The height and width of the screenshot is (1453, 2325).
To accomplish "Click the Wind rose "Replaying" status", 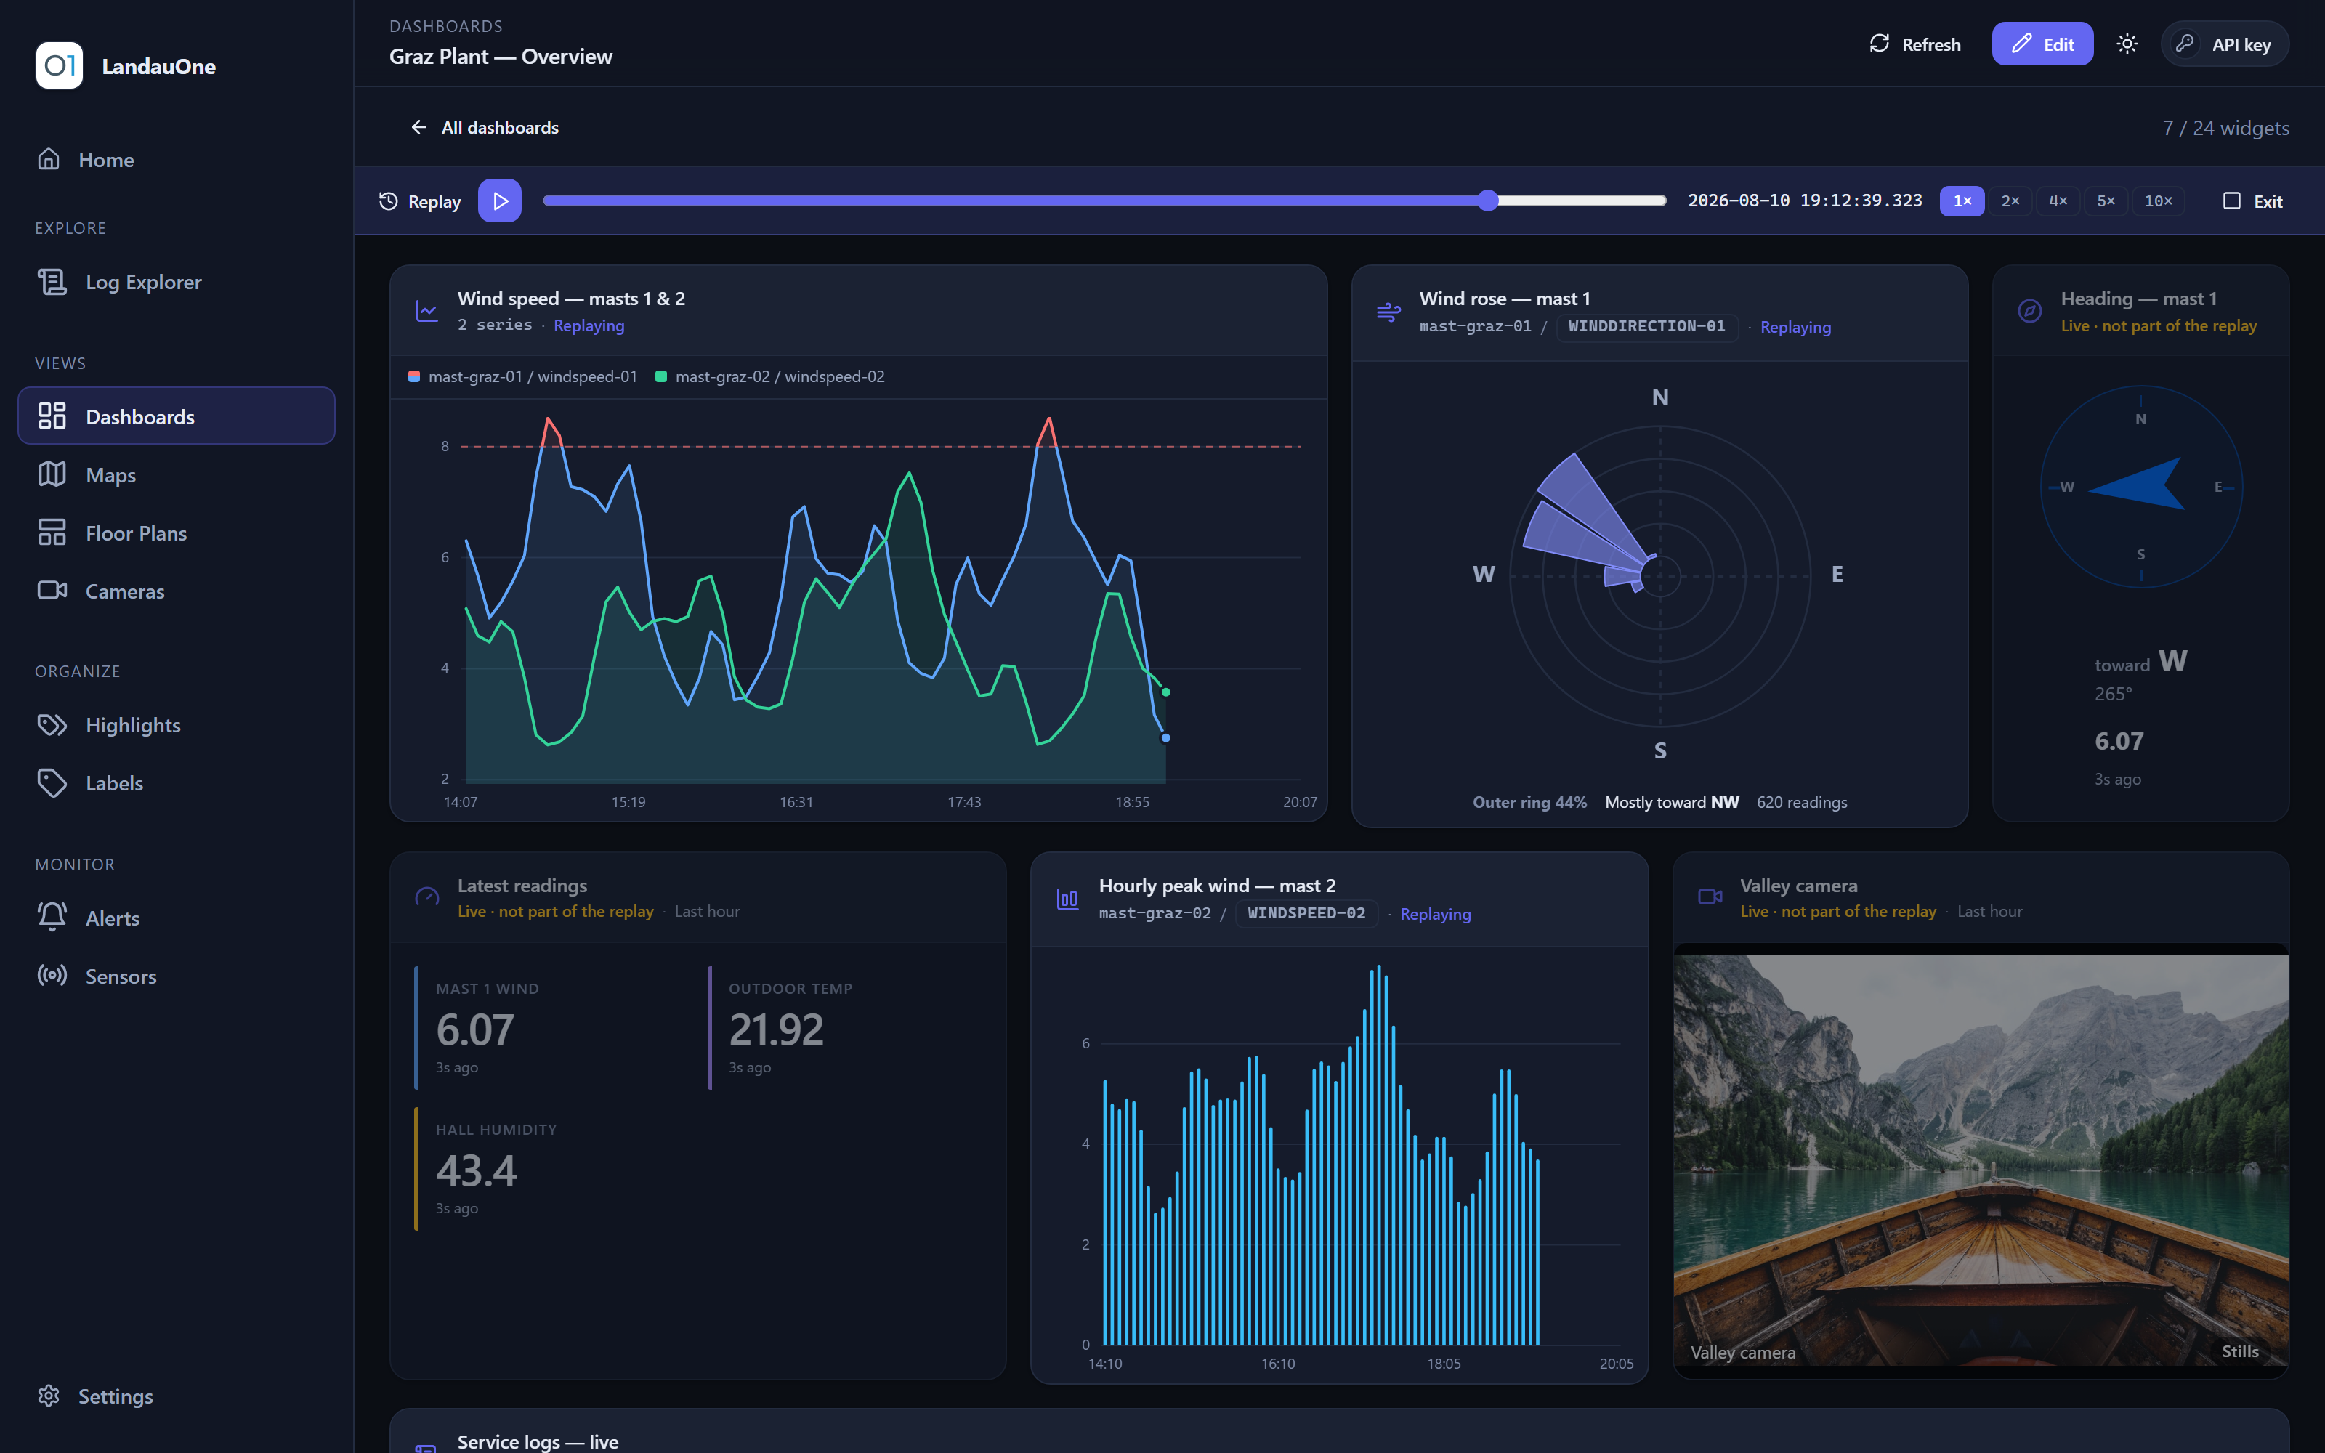I will coord(1795,327).
